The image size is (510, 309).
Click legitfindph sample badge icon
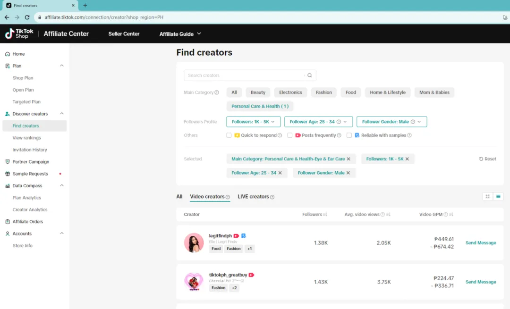244,236
